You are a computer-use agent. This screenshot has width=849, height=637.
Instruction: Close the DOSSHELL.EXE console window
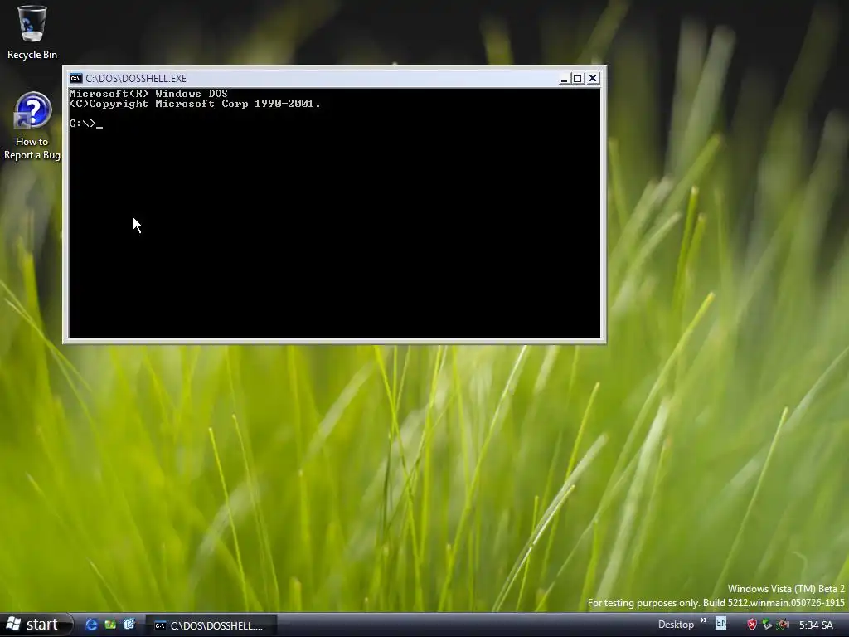(593, 79)
